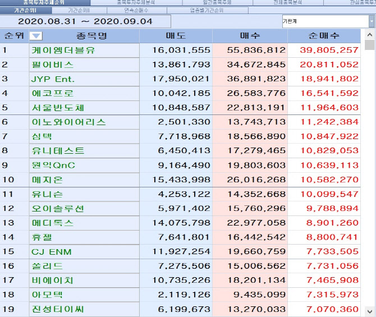Click buy value 26,583,776
The height and width of the screenshot is (317, 376).
256,93
